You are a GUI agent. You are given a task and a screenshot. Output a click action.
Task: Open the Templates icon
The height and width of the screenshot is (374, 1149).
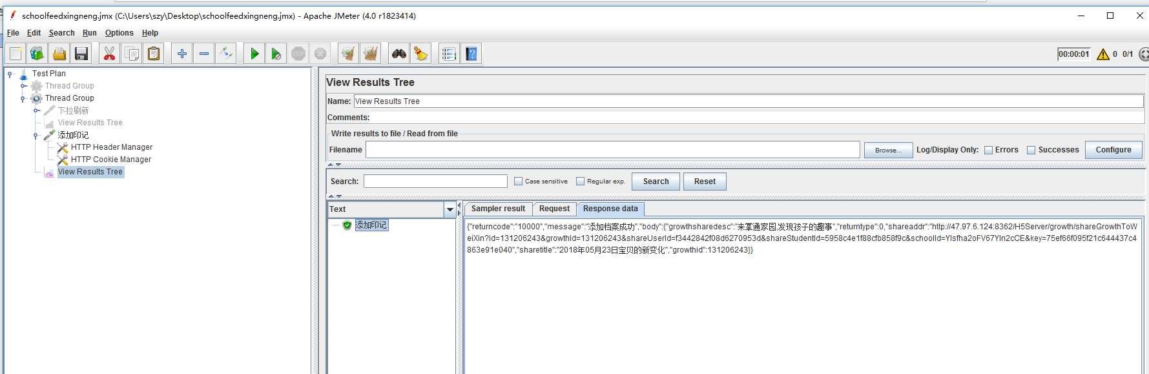click(37, 54)
